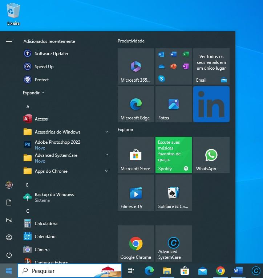Expand Acessórios do Windows folder
This screenshot has width=263, height=278.
[x=107, y=132]
